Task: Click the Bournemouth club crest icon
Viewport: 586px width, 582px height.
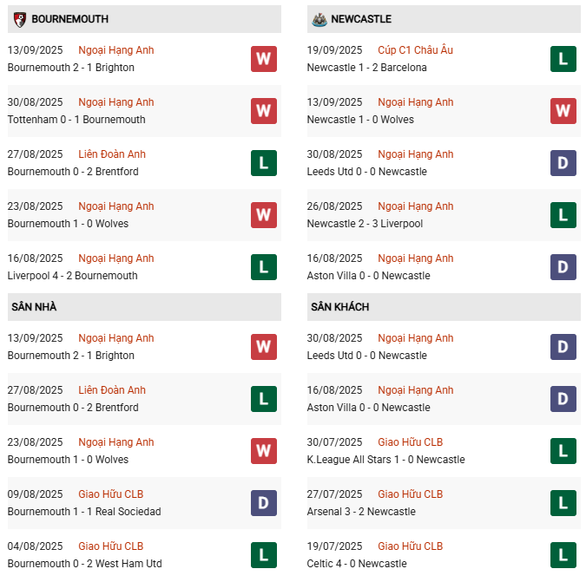Action: (20, 19)
